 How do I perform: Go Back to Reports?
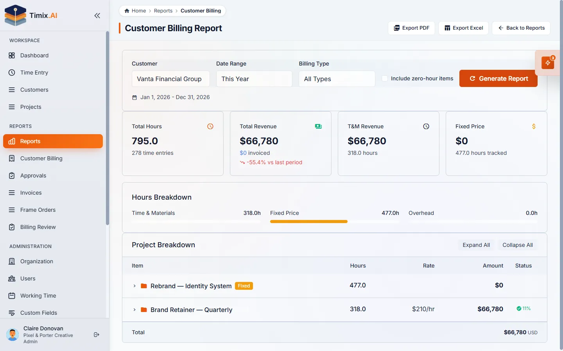(x=521, y=28)
